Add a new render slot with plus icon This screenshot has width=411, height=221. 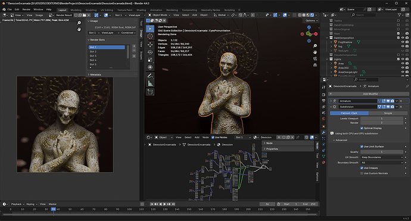coord(134,46)
